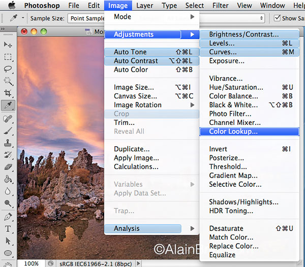Select the Rectangular Marquee tool

[8, 57]
